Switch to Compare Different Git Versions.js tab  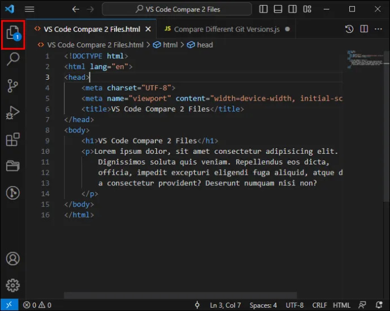pyautogui.click(x=227, y=29)
